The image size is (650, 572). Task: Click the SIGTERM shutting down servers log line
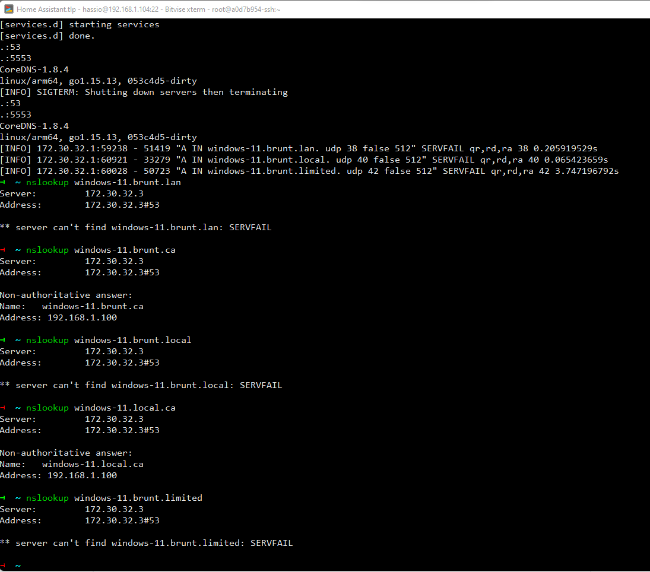click(x=144, y=92)
